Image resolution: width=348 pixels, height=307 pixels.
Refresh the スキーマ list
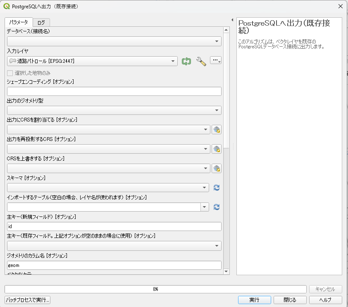(216, 188)
